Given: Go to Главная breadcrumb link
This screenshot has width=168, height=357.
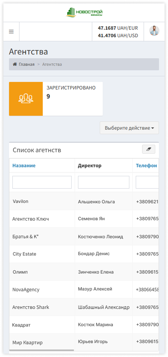Looking at the screenshot, I should 27,64.
